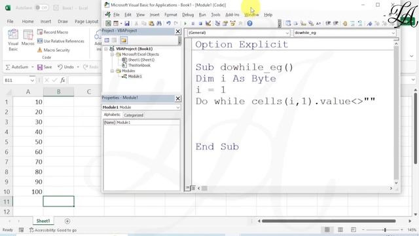Click the Find binoculars icon in VBA toolbar
Screen dimensions: 419x236
(159, 24)
